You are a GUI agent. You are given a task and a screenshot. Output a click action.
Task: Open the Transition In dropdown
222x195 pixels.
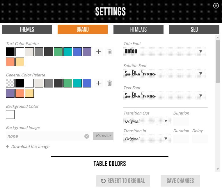pyautogui.click(x=147, y=139)
